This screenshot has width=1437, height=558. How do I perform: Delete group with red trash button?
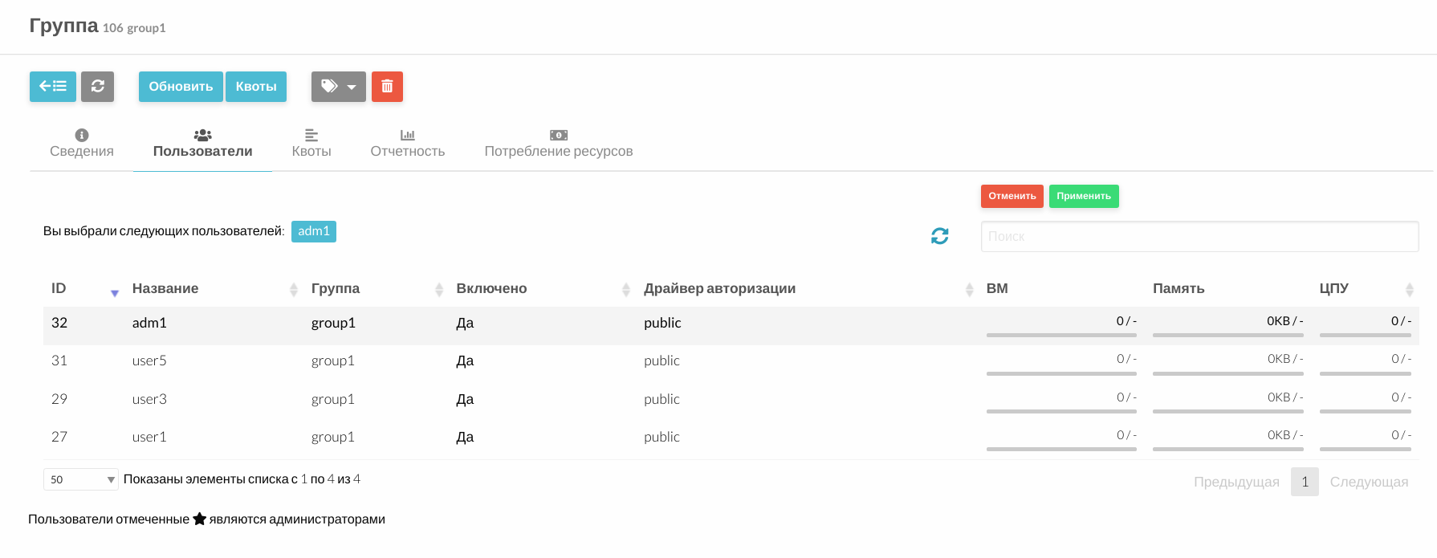click(x=387, y=87)
